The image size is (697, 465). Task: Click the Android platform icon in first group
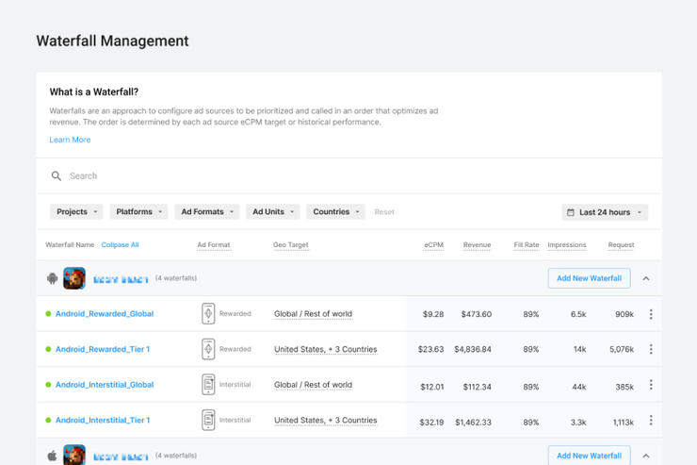tap(52, 278)
